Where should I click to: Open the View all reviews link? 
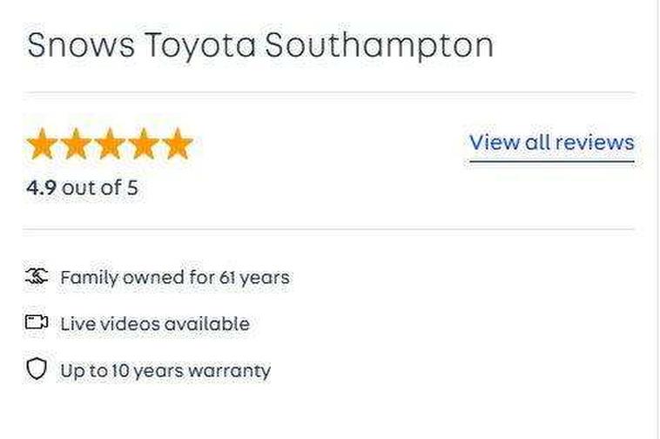pos(551,142)
